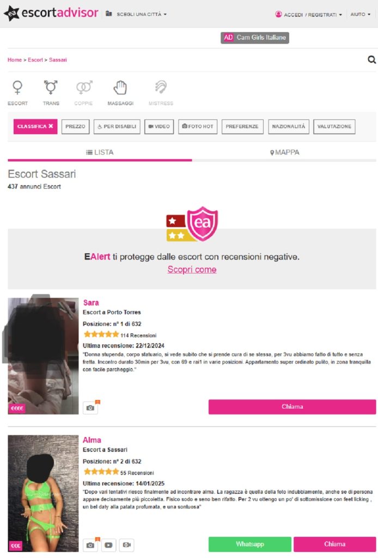The width and height of the screenshot is (378, 558).
Task: Click the green Whatsapp button
Action: pos(250,544)
